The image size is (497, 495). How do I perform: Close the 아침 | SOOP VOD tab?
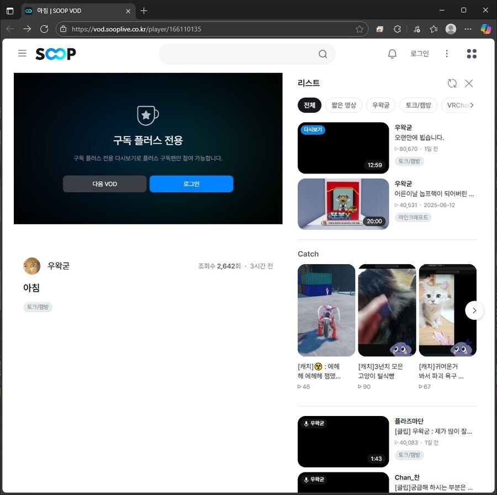[x=128, y=11]
